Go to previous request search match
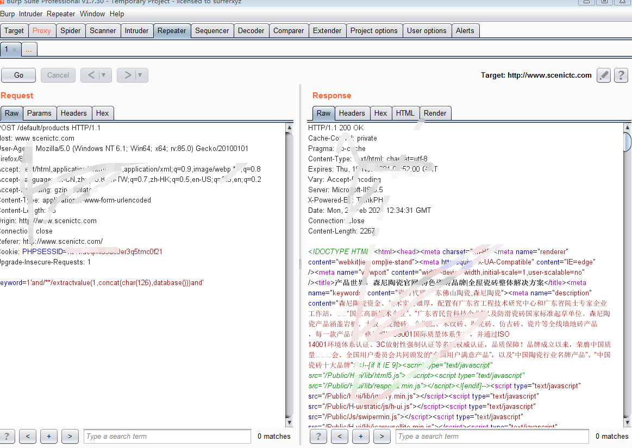 [28, 436]
